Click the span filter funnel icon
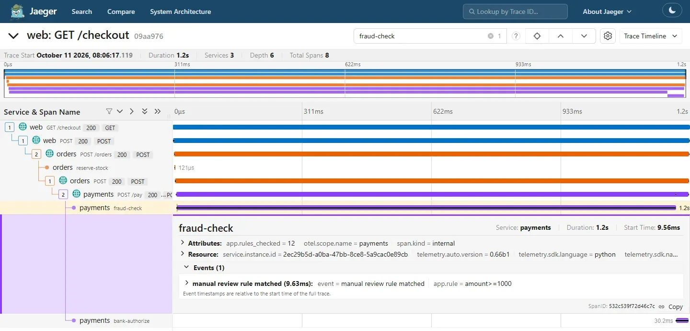This screenshot has height=331, width=690. [x=109, y=111]
